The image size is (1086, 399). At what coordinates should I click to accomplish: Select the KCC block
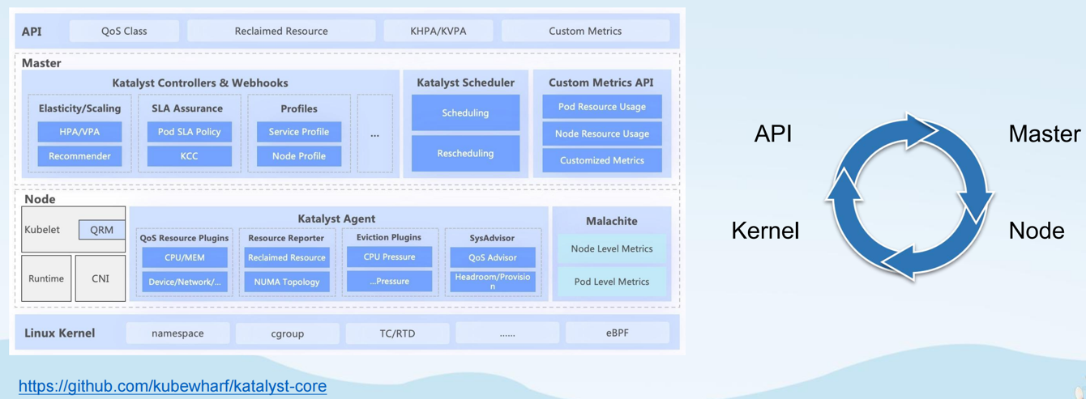pos(189,156)
